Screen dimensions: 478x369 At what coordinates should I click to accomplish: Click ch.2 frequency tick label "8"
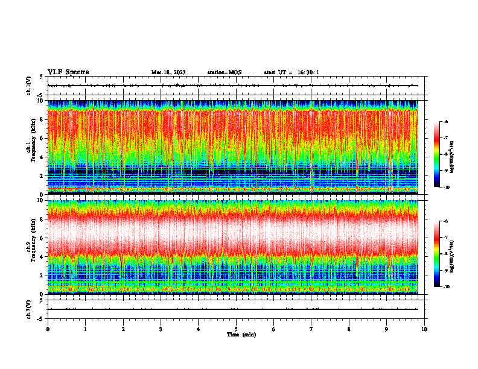point(42,219)
